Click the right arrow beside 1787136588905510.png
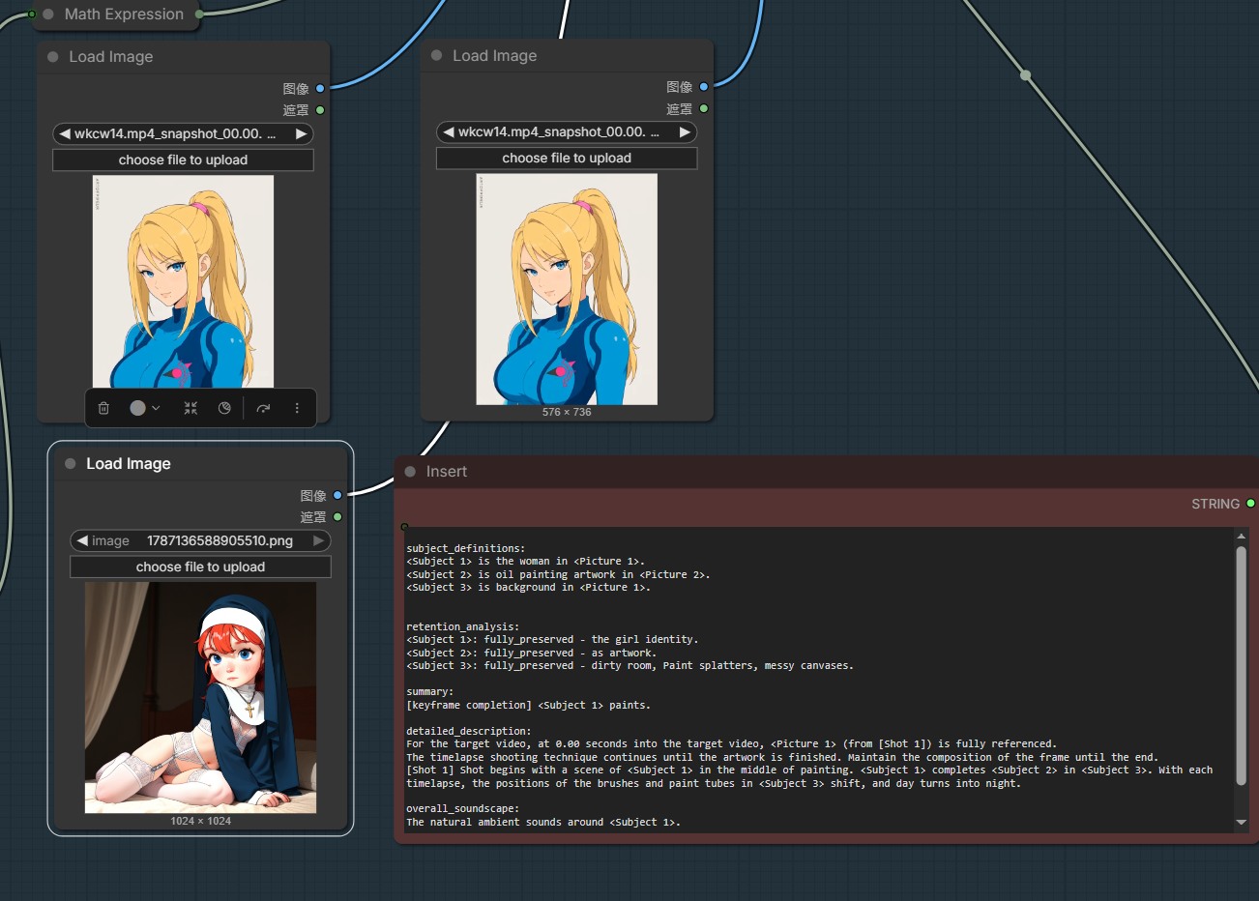The height and width of the screenshot is (901, 1259). (x=318, y=540)
